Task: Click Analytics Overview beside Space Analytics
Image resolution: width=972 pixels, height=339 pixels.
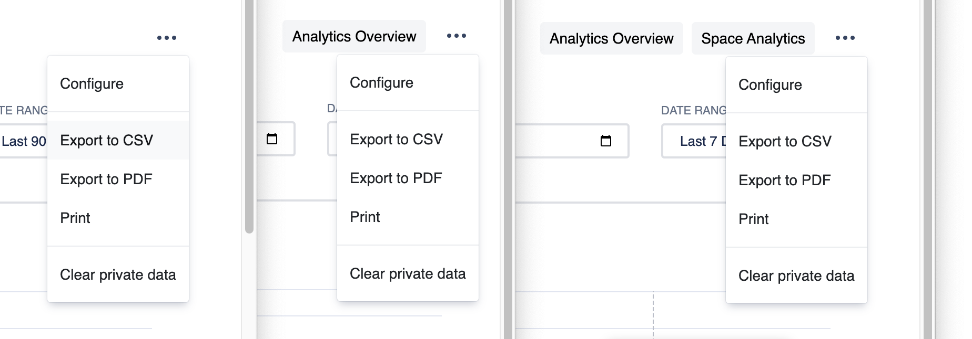Action: click(x=611, y=38)
